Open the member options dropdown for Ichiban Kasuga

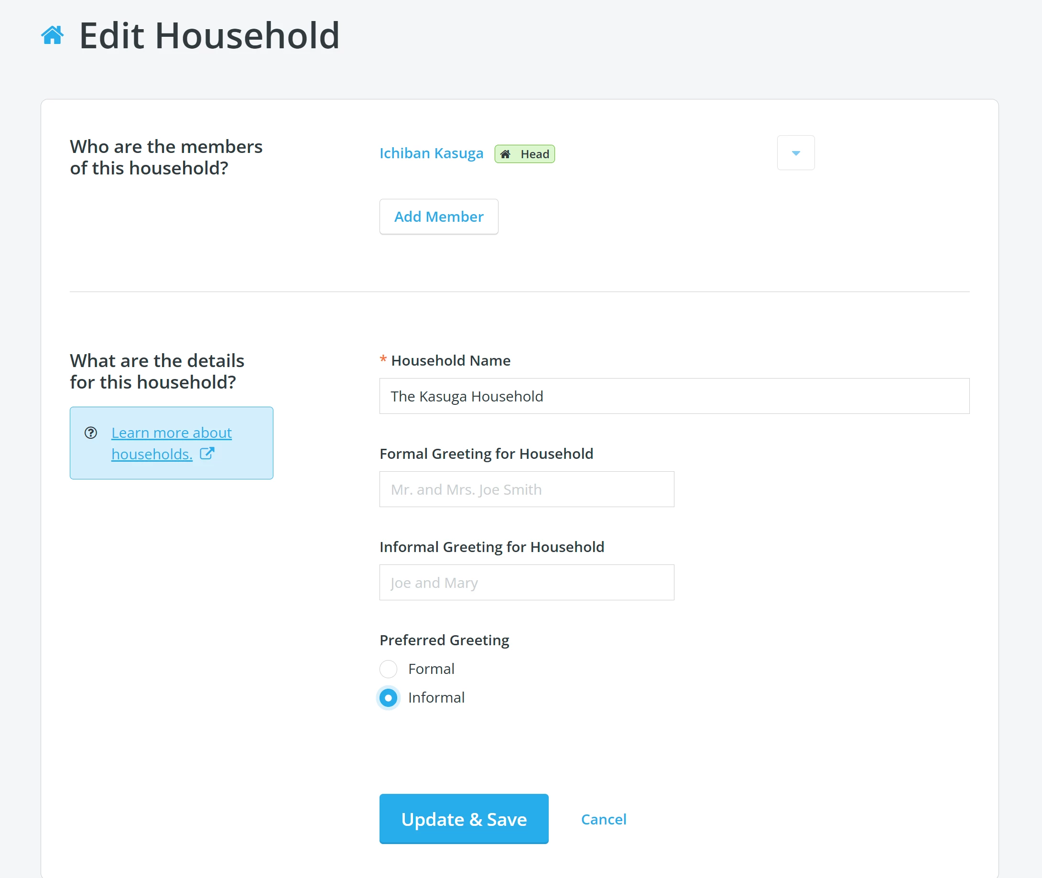coord(795,153)
